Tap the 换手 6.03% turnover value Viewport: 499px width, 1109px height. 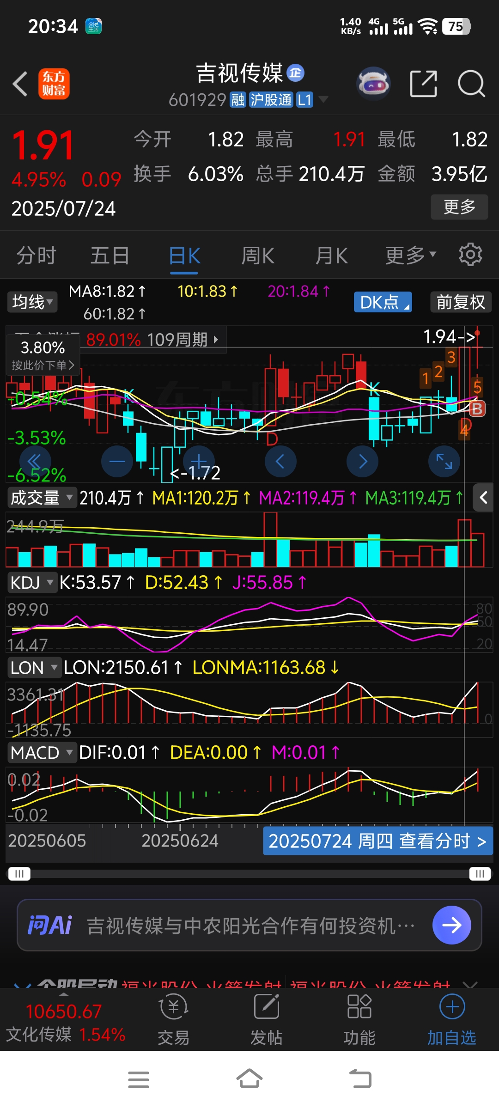189,174
